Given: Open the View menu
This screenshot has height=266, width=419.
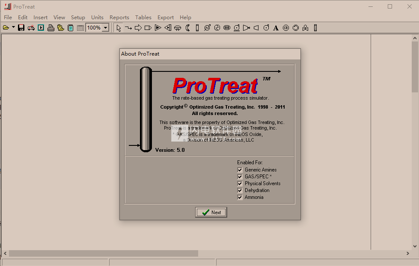Looking at the screenshot, I should click(x=59, y=18).
